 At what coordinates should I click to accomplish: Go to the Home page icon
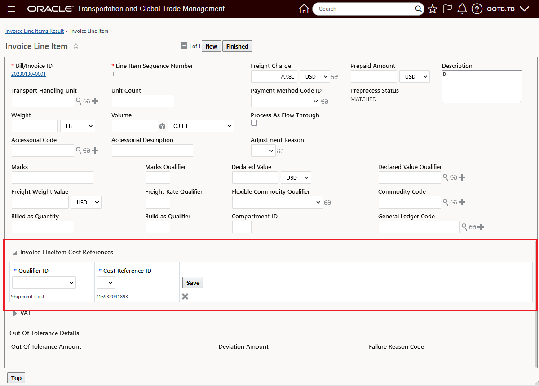pos(304,9)
